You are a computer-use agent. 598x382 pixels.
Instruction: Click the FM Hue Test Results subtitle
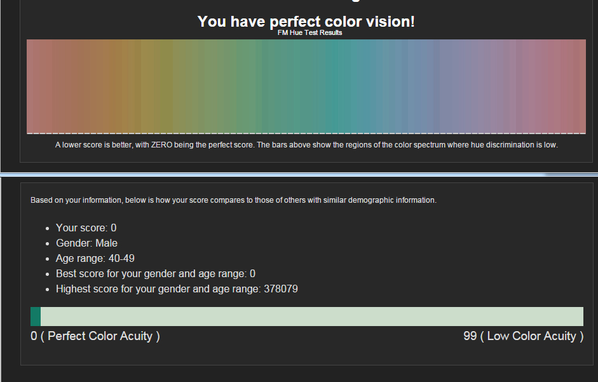(309, 33)
